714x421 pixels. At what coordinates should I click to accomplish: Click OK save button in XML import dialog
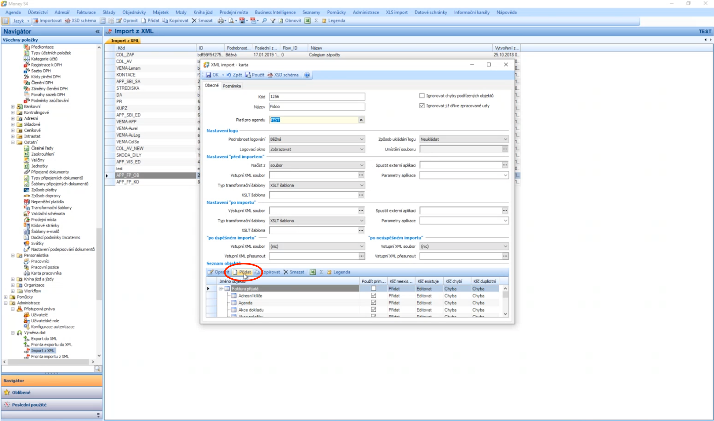click(212, 75)
